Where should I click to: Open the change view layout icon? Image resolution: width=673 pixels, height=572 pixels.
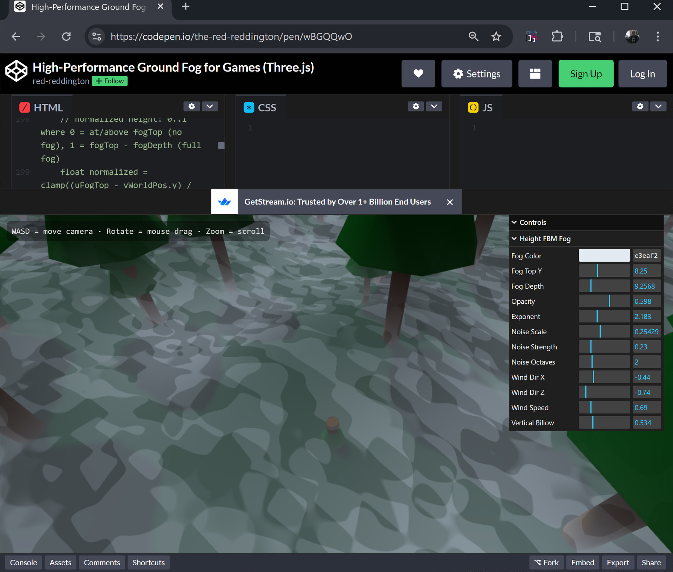pyautogui.click(x=535, y=74)
